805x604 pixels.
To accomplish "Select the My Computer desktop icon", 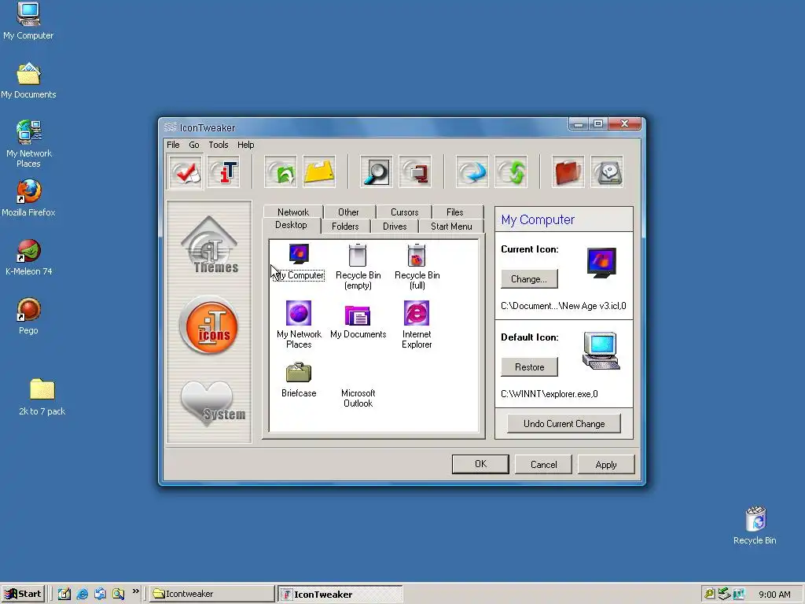I will pos(28,21).
